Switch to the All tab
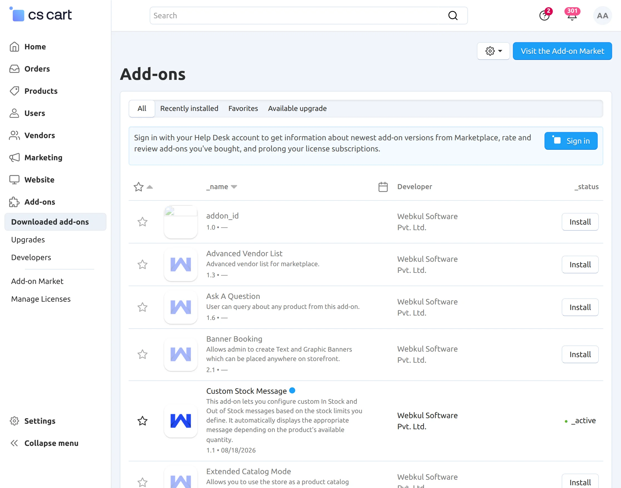 [142, 109]
